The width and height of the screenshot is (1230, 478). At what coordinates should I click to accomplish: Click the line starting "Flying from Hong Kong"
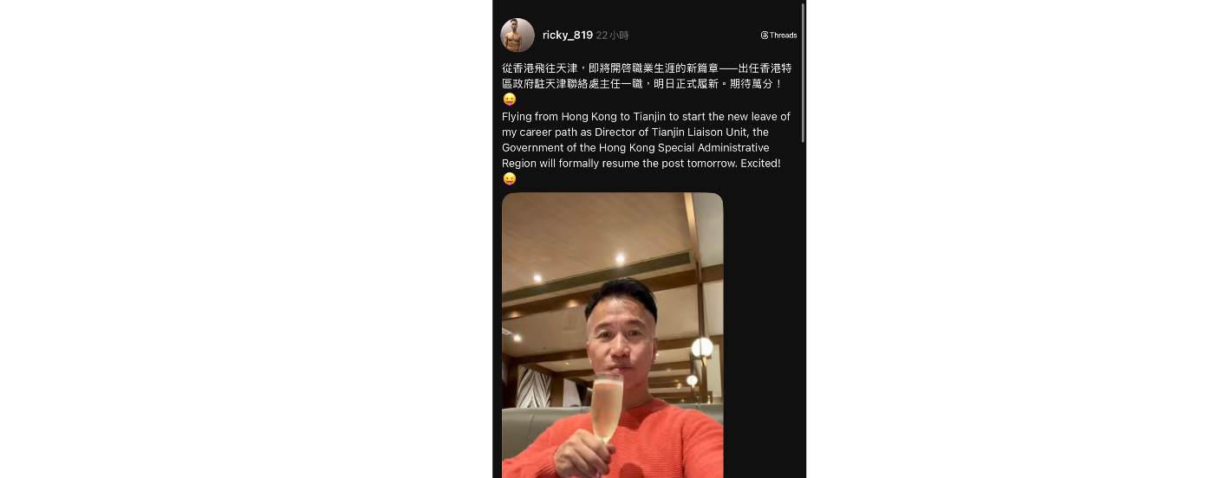(646, 116)
